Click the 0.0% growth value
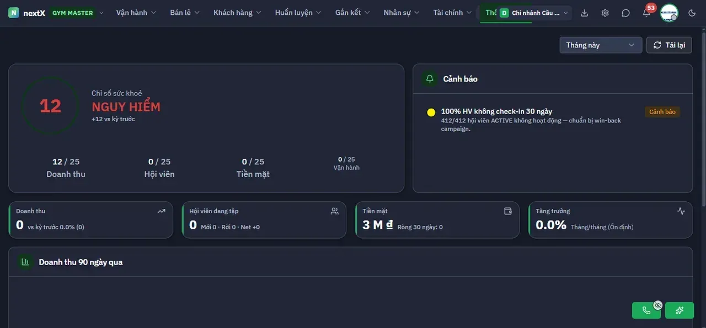The width and height of the screenshot is (706, 328). (x=551, y=225)
